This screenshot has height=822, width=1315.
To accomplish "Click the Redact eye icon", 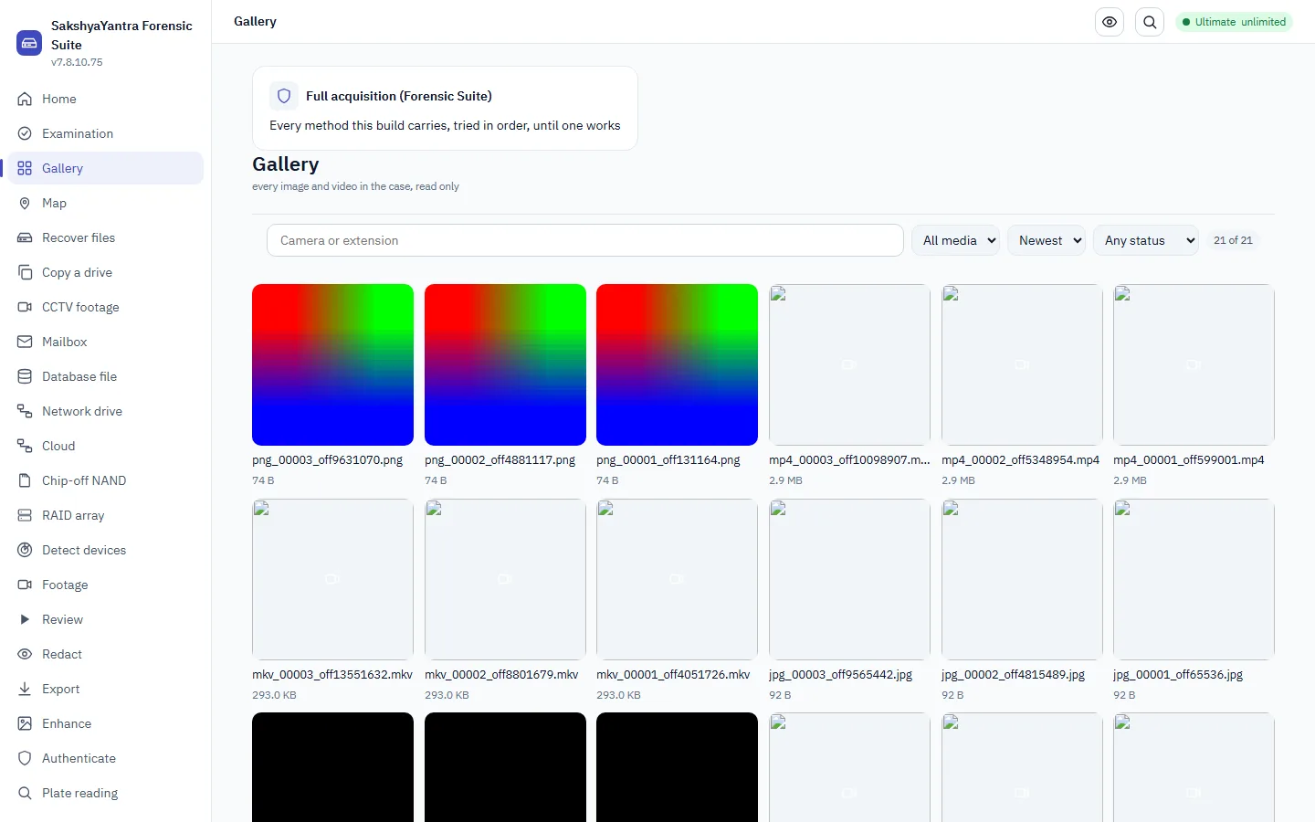I will click(25, 654).
